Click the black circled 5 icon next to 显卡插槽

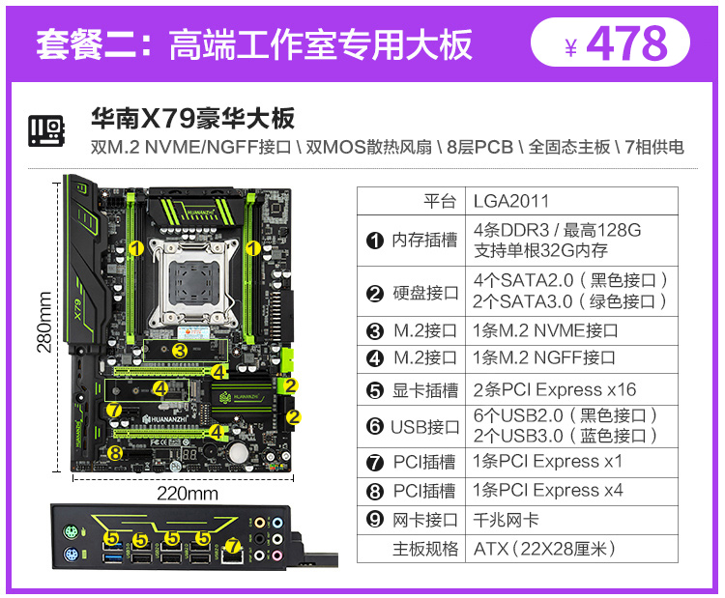click(374, 390)
